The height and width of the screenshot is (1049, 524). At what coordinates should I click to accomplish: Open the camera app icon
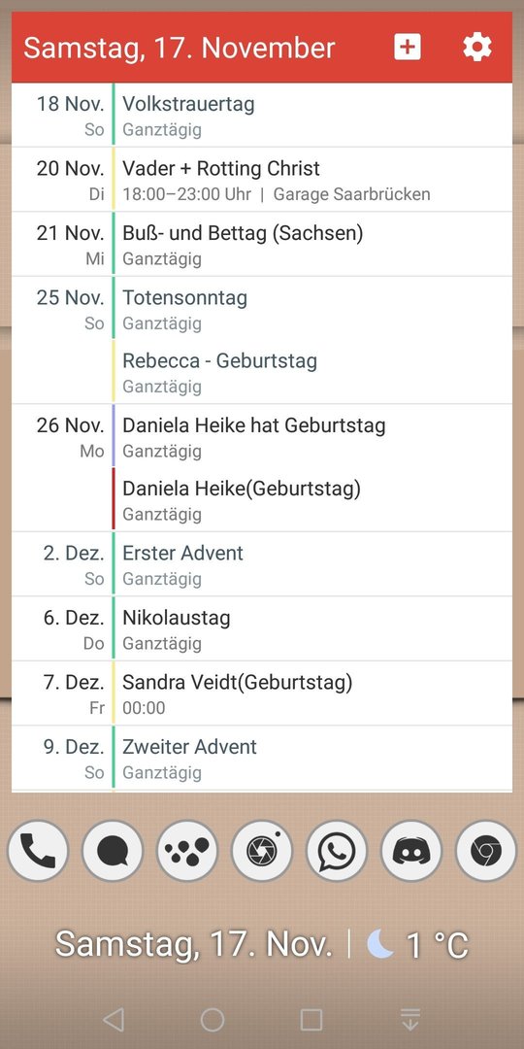262,850
